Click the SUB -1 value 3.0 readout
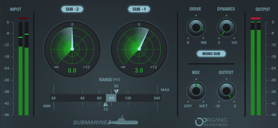This screenshot has width=278, height=128. (139, 71)
